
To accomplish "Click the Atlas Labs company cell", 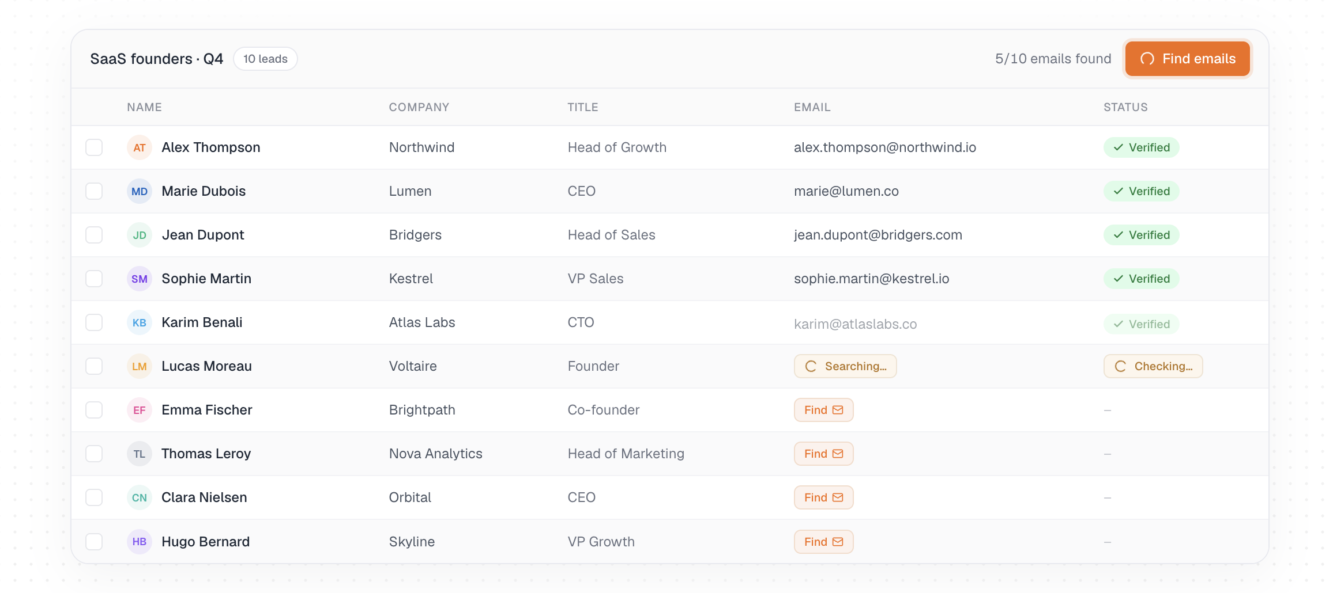I will point(422,322).
